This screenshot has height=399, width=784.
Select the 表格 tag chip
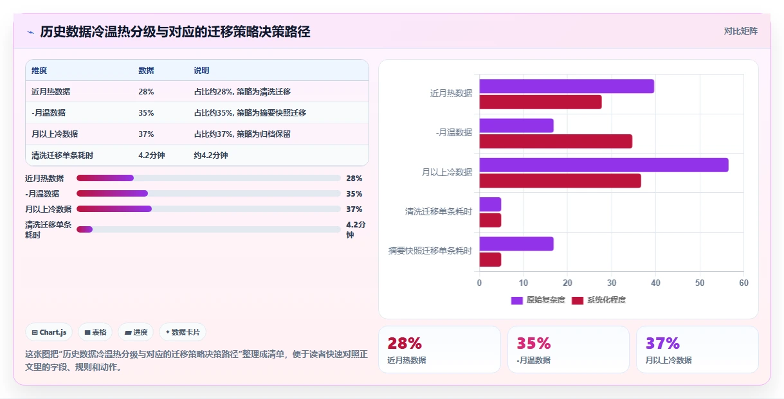click(x=95, y=332)
